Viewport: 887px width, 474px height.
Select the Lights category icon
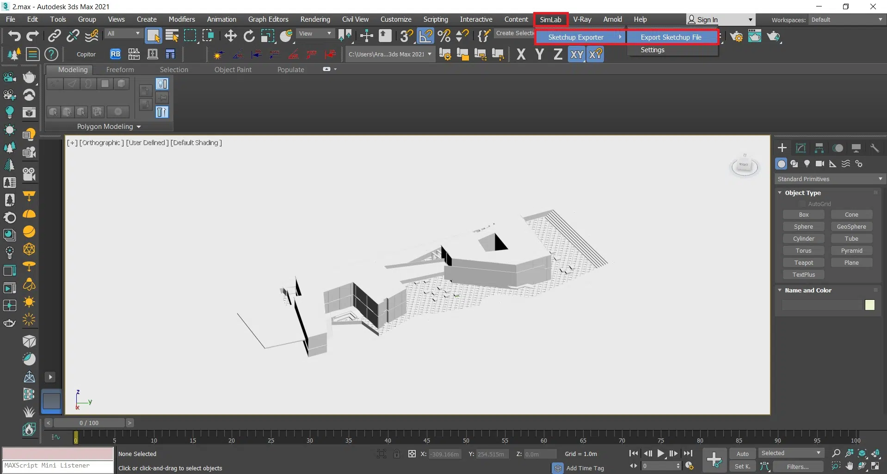807,164
